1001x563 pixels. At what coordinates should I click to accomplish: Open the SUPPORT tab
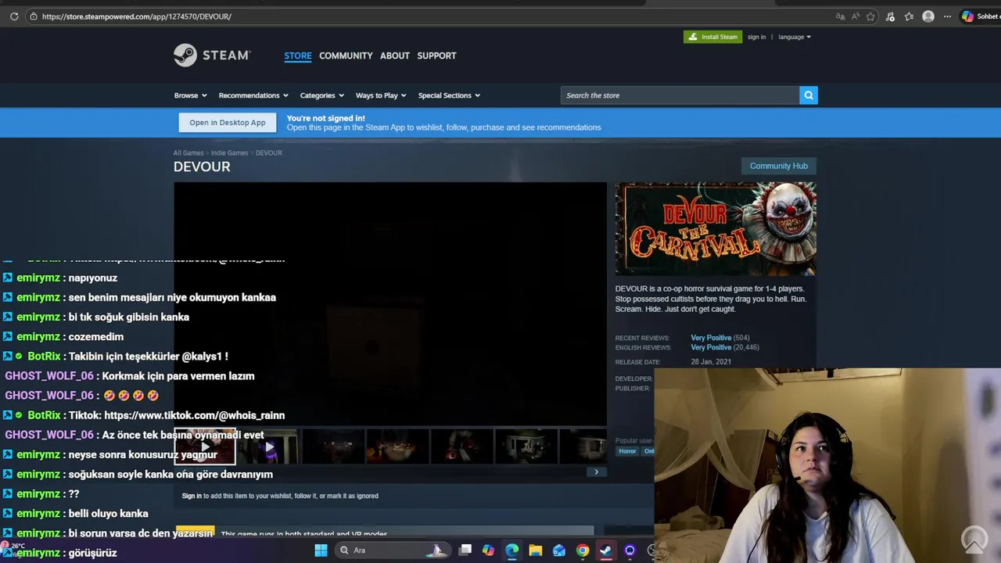pos(436,56)
